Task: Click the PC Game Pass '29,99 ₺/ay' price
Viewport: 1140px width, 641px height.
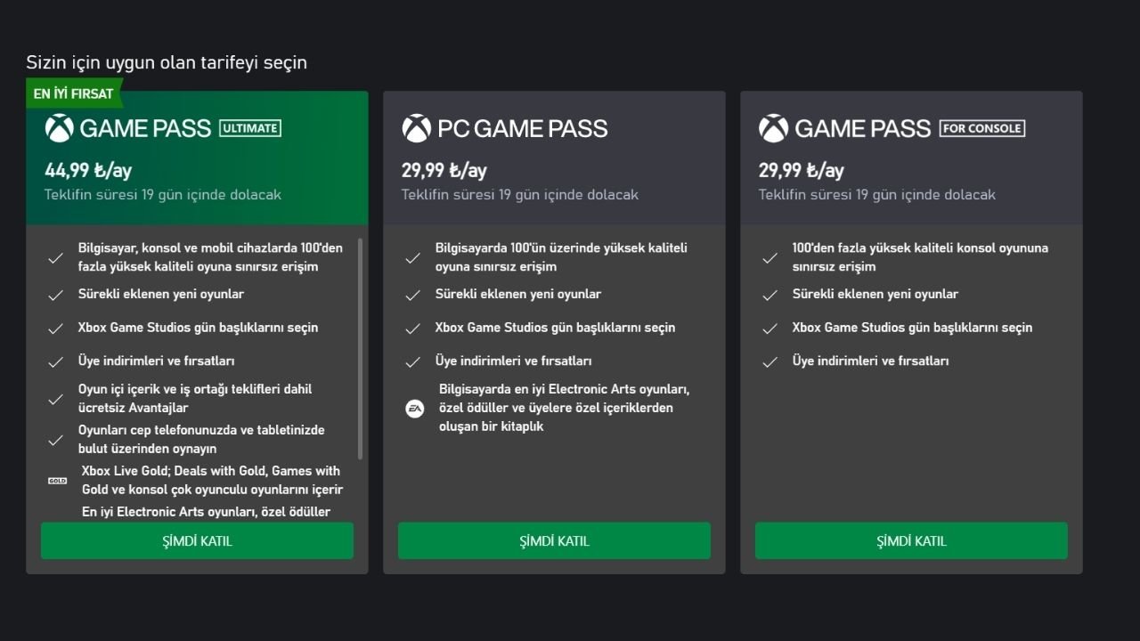Action: coord(444,170)
